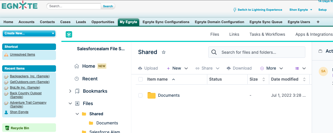Image resolution: width=333 pixels, height=133 pixels.
Task: Open the view options chevron
Action: (x=304, y=68)
